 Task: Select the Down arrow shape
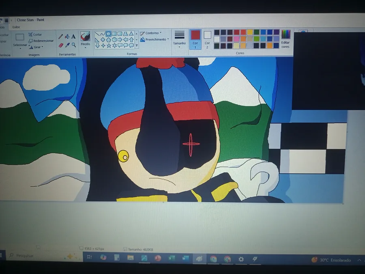(97, 46)
